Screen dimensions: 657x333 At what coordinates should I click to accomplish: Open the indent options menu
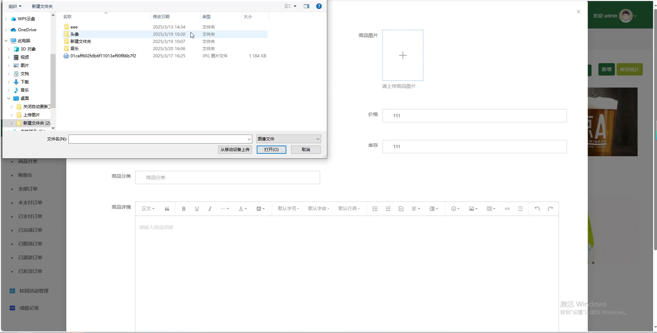tap(434, 209)
